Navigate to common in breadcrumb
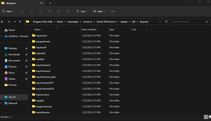This screenshot has height=121, width=211. point(87,22)
